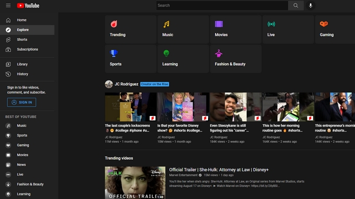Click 'Is that your favorite Disney show?' title
The height and width of the screenshot is (199, 355).
point(180,128)
